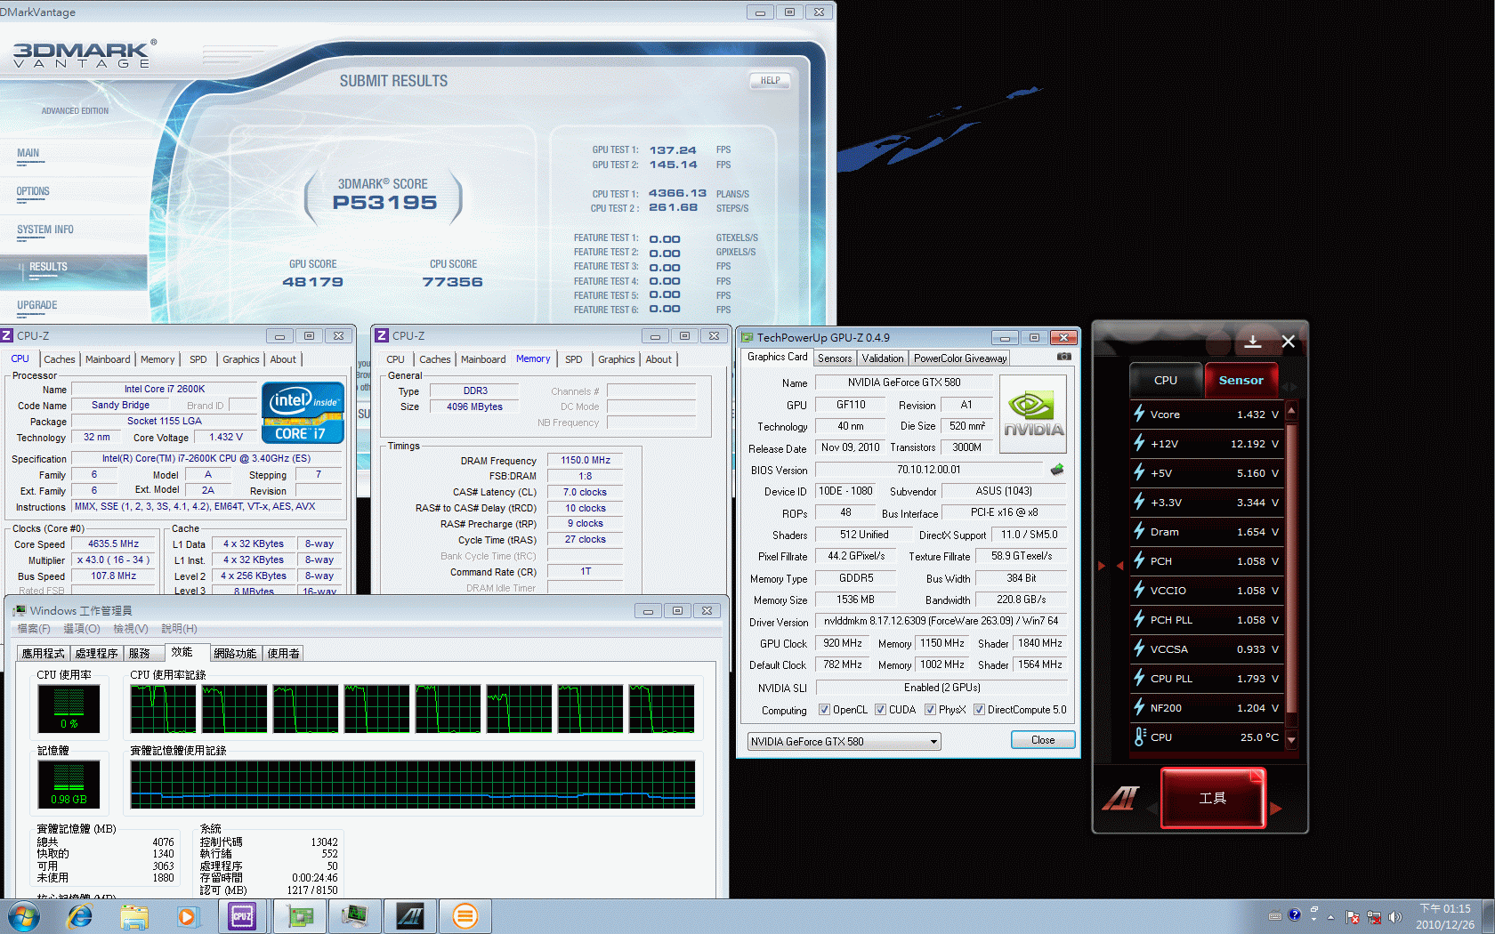This screenshot has height=934, width=1495.
Task: Switch to 處理程序 tab in Task Manager
Action: 96,653
